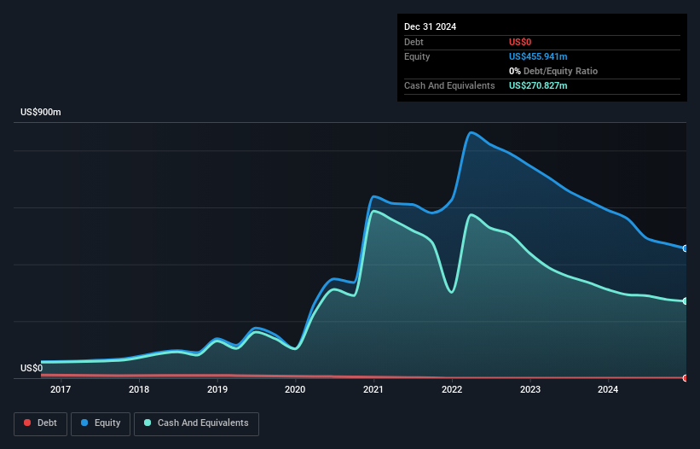Click the US$270.827m cash value
The height and width of the screenshot is (449, 700).
coord(538,85)
